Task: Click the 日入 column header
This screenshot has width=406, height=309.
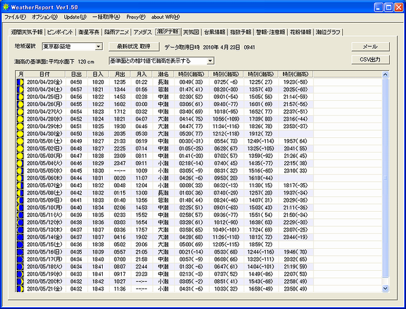Action: coord(98,75)
